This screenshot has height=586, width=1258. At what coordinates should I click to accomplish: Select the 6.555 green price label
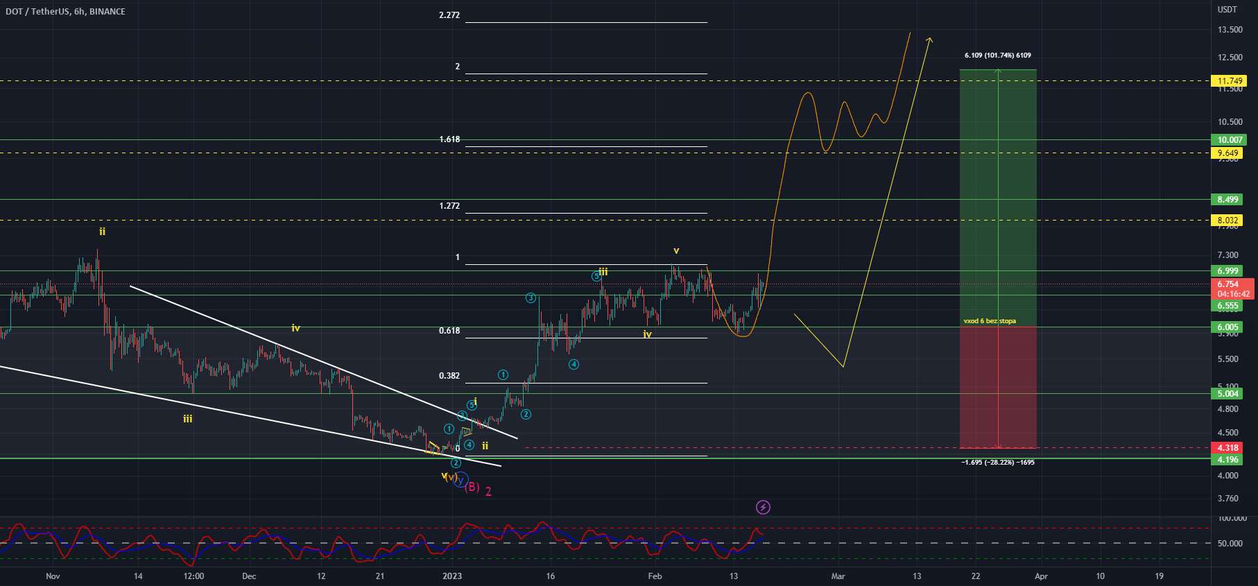(x=1227, y=306)
